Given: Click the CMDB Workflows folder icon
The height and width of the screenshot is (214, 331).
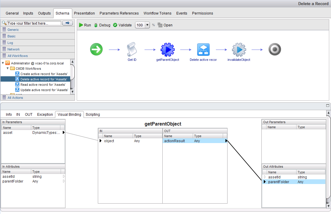Looking at the screenshot, I should click(x=12, y=69).
